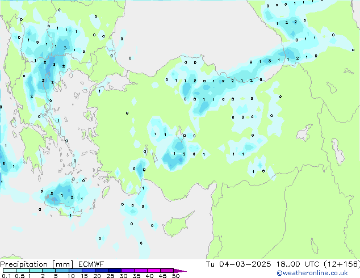360x278 pixels.
Task: Click the 25–30 mm dark blue legend swatch
Action: click(115, 271)
